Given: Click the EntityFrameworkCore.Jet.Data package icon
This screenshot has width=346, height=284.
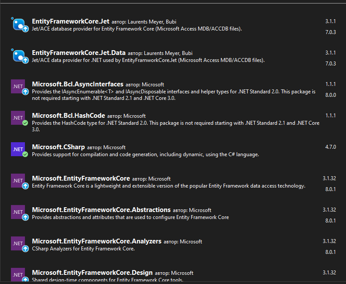Looking at the screenshot, I should (x=19, y=56).
